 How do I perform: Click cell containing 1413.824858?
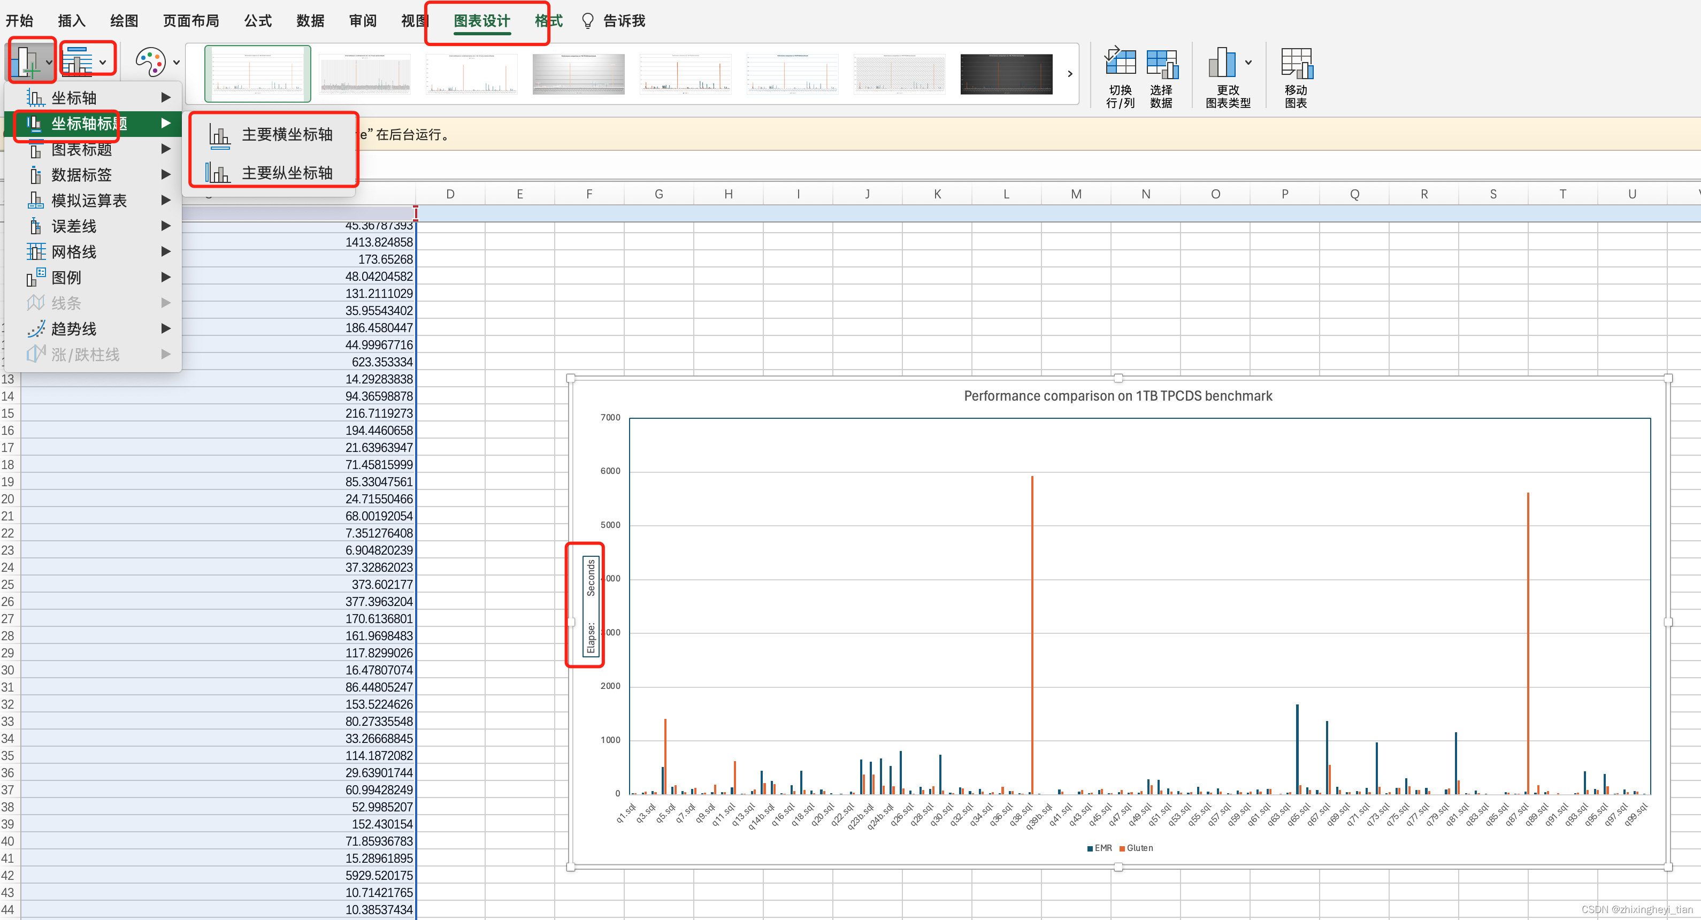pyautogui.click(x=219, y=242)
